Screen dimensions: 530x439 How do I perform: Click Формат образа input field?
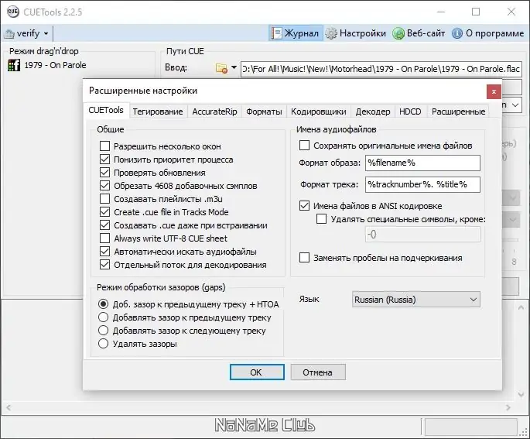(x=422, y=163)
